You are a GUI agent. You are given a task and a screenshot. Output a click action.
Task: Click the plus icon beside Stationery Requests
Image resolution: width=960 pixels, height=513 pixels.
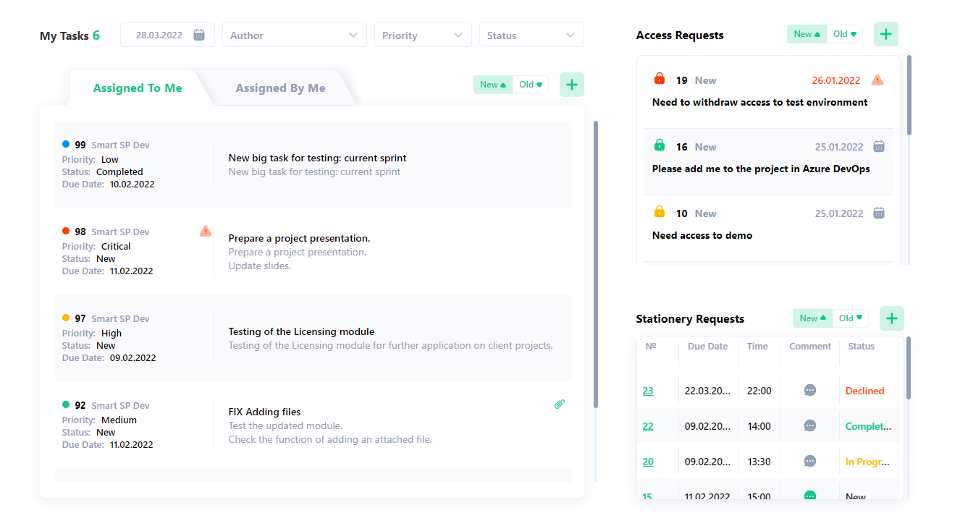[891, 318]
